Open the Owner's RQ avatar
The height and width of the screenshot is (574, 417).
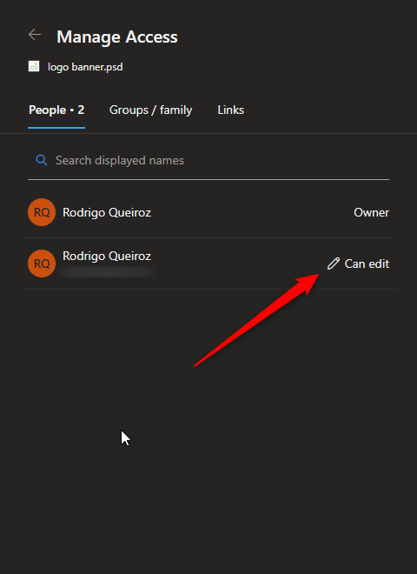point(42,212)
